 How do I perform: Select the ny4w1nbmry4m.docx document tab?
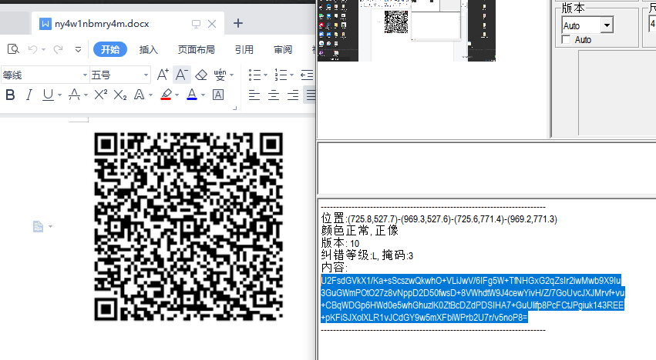tap(102, 24)
